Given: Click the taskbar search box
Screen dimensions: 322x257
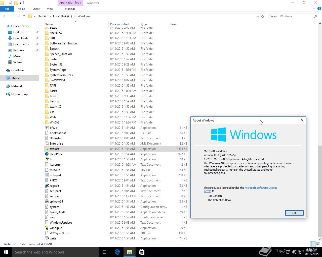Looking at the screenshot, I should (x=55, y=252).
